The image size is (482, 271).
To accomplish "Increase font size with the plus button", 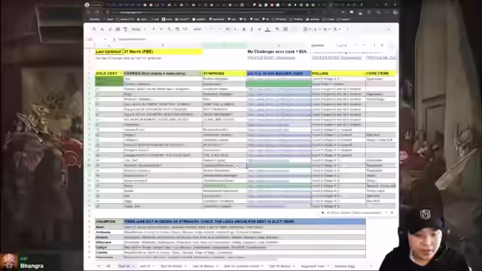I will click(236, 29).
